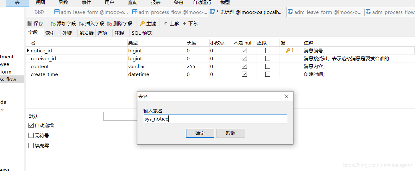Enable the 填充零 zerofill checkbox

pos(31,145)
